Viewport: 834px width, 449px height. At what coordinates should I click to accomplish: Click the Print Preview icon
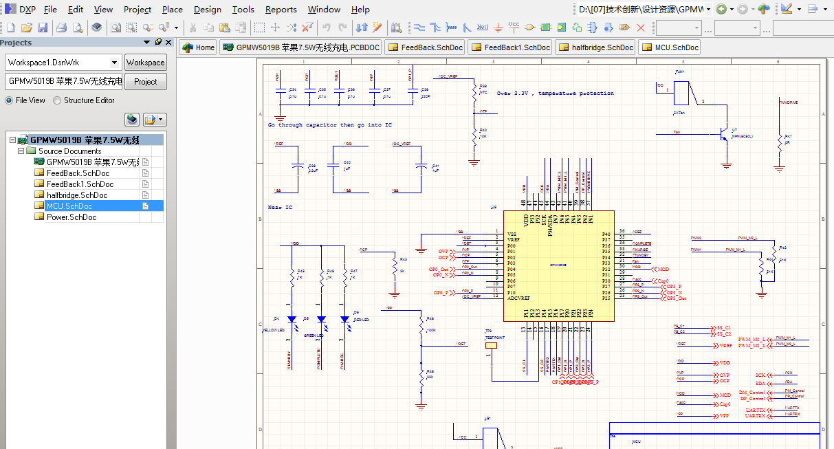[78, 28]
